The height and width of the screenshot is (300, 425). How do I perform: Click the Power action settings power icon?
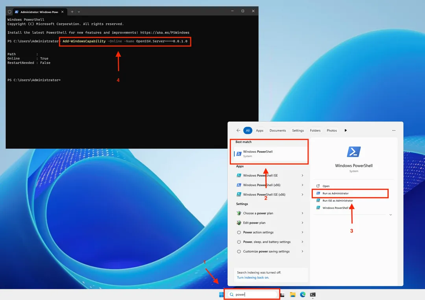tap(239, 232)
